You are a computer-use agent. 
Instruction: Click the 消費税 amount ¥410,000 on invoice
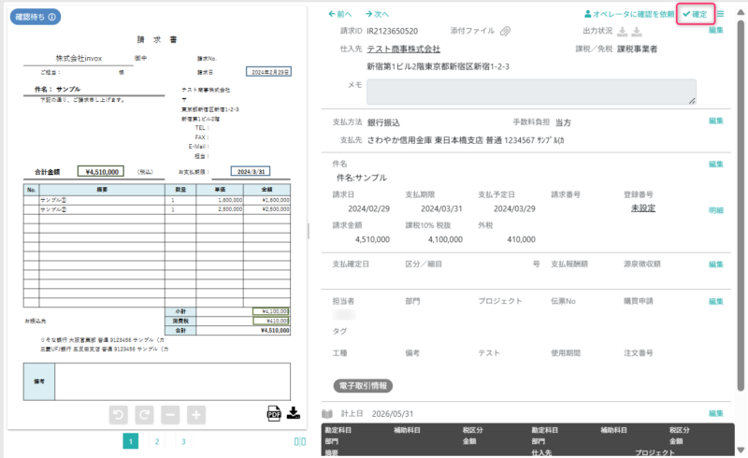[271, 321]
